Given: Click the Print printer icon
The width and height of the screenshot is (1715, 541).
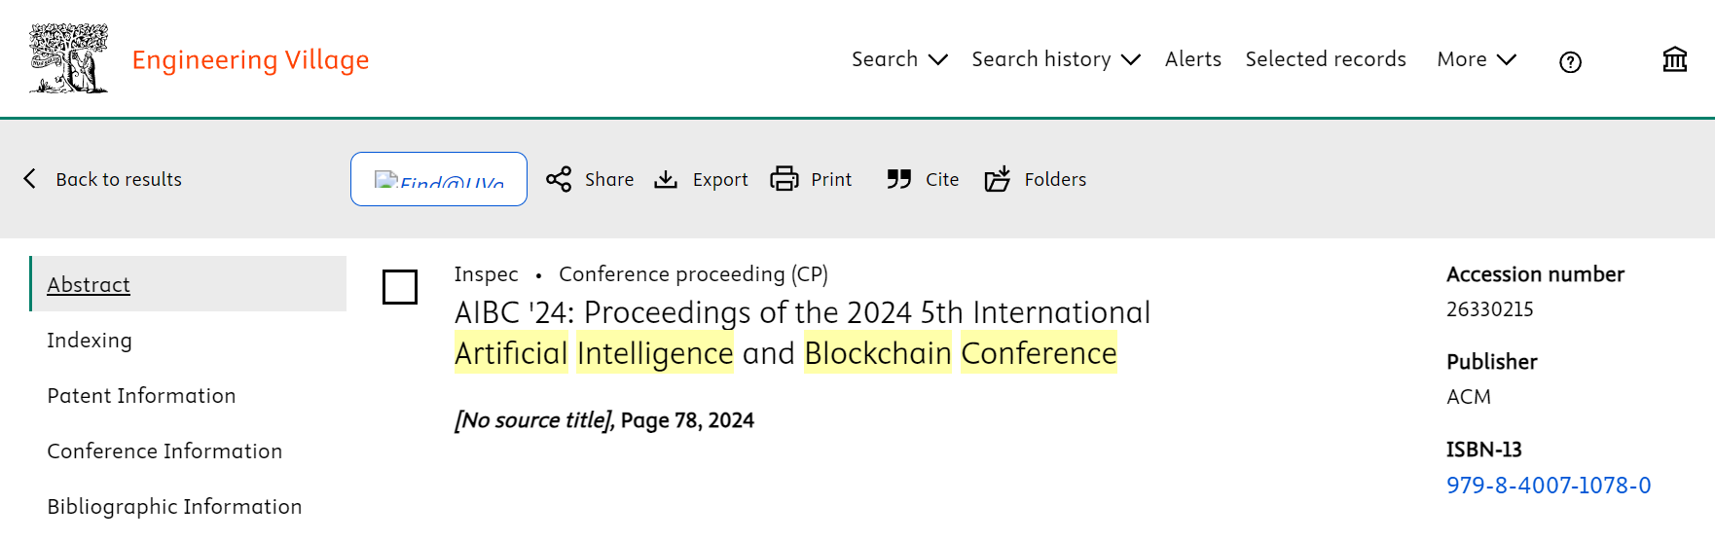Looking at the screenshot, I should click(x=785, y=179).
